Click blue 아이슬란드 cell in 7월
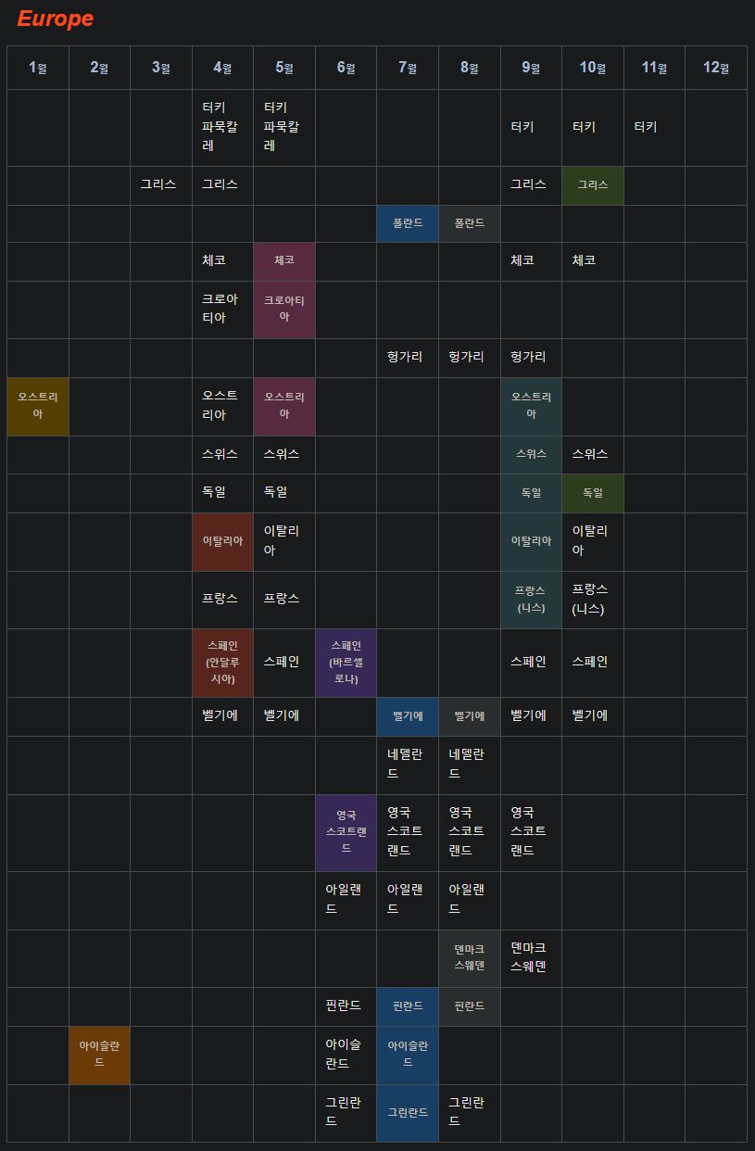755x1151 pixels. click(x=408, y=1055)
